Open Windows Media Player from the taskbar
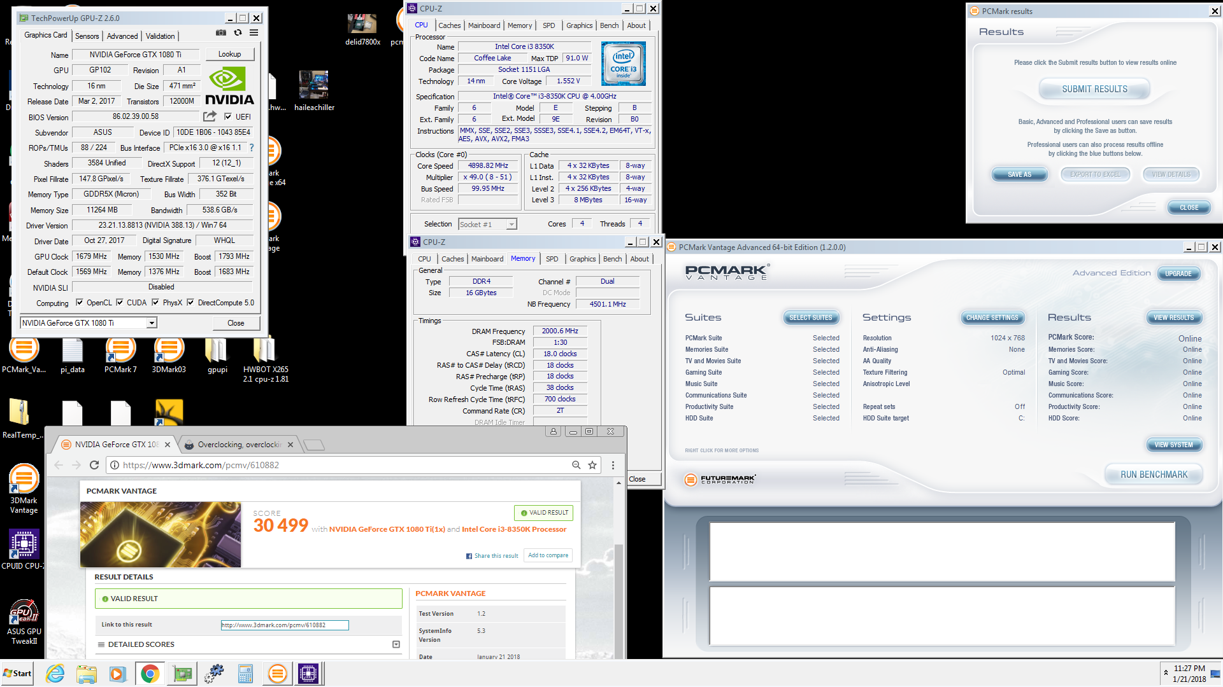 coord(117,674)
